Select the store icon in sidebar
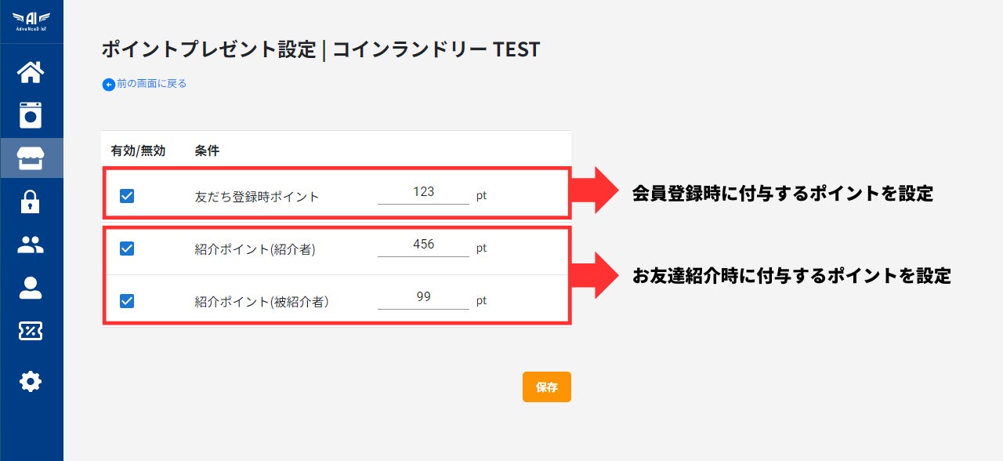The image size is (1003, 461). pos(31,158)
